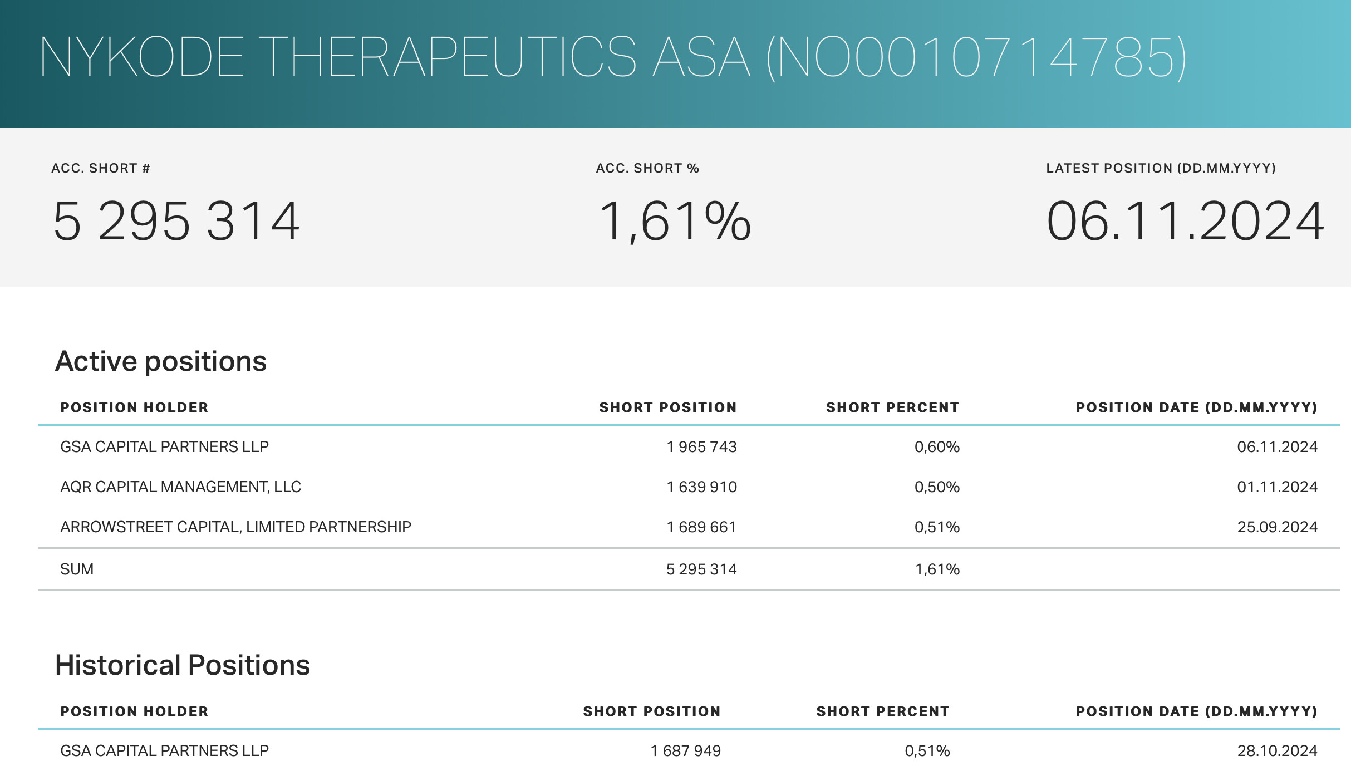Sort active table by Position Holder header
The height and width of the screenshot is (771, 1351).
point(134,407)
